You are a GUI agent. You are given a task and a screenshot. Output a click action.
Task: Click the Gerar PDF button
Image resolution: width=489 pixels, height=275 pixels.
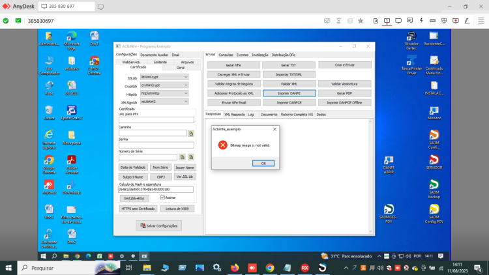[345, 93]
